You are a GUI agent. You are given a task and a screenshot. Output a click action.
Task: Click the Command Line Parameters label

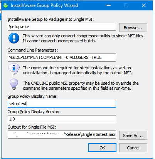click(33, 50)
